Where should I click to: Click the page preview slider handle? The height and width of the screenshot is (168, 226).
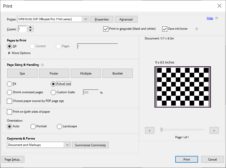(x=161, y=130)
